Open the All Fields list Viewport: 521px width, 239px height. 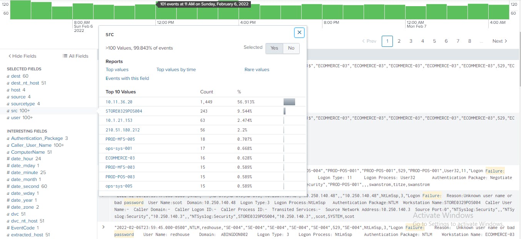[75, 56]
